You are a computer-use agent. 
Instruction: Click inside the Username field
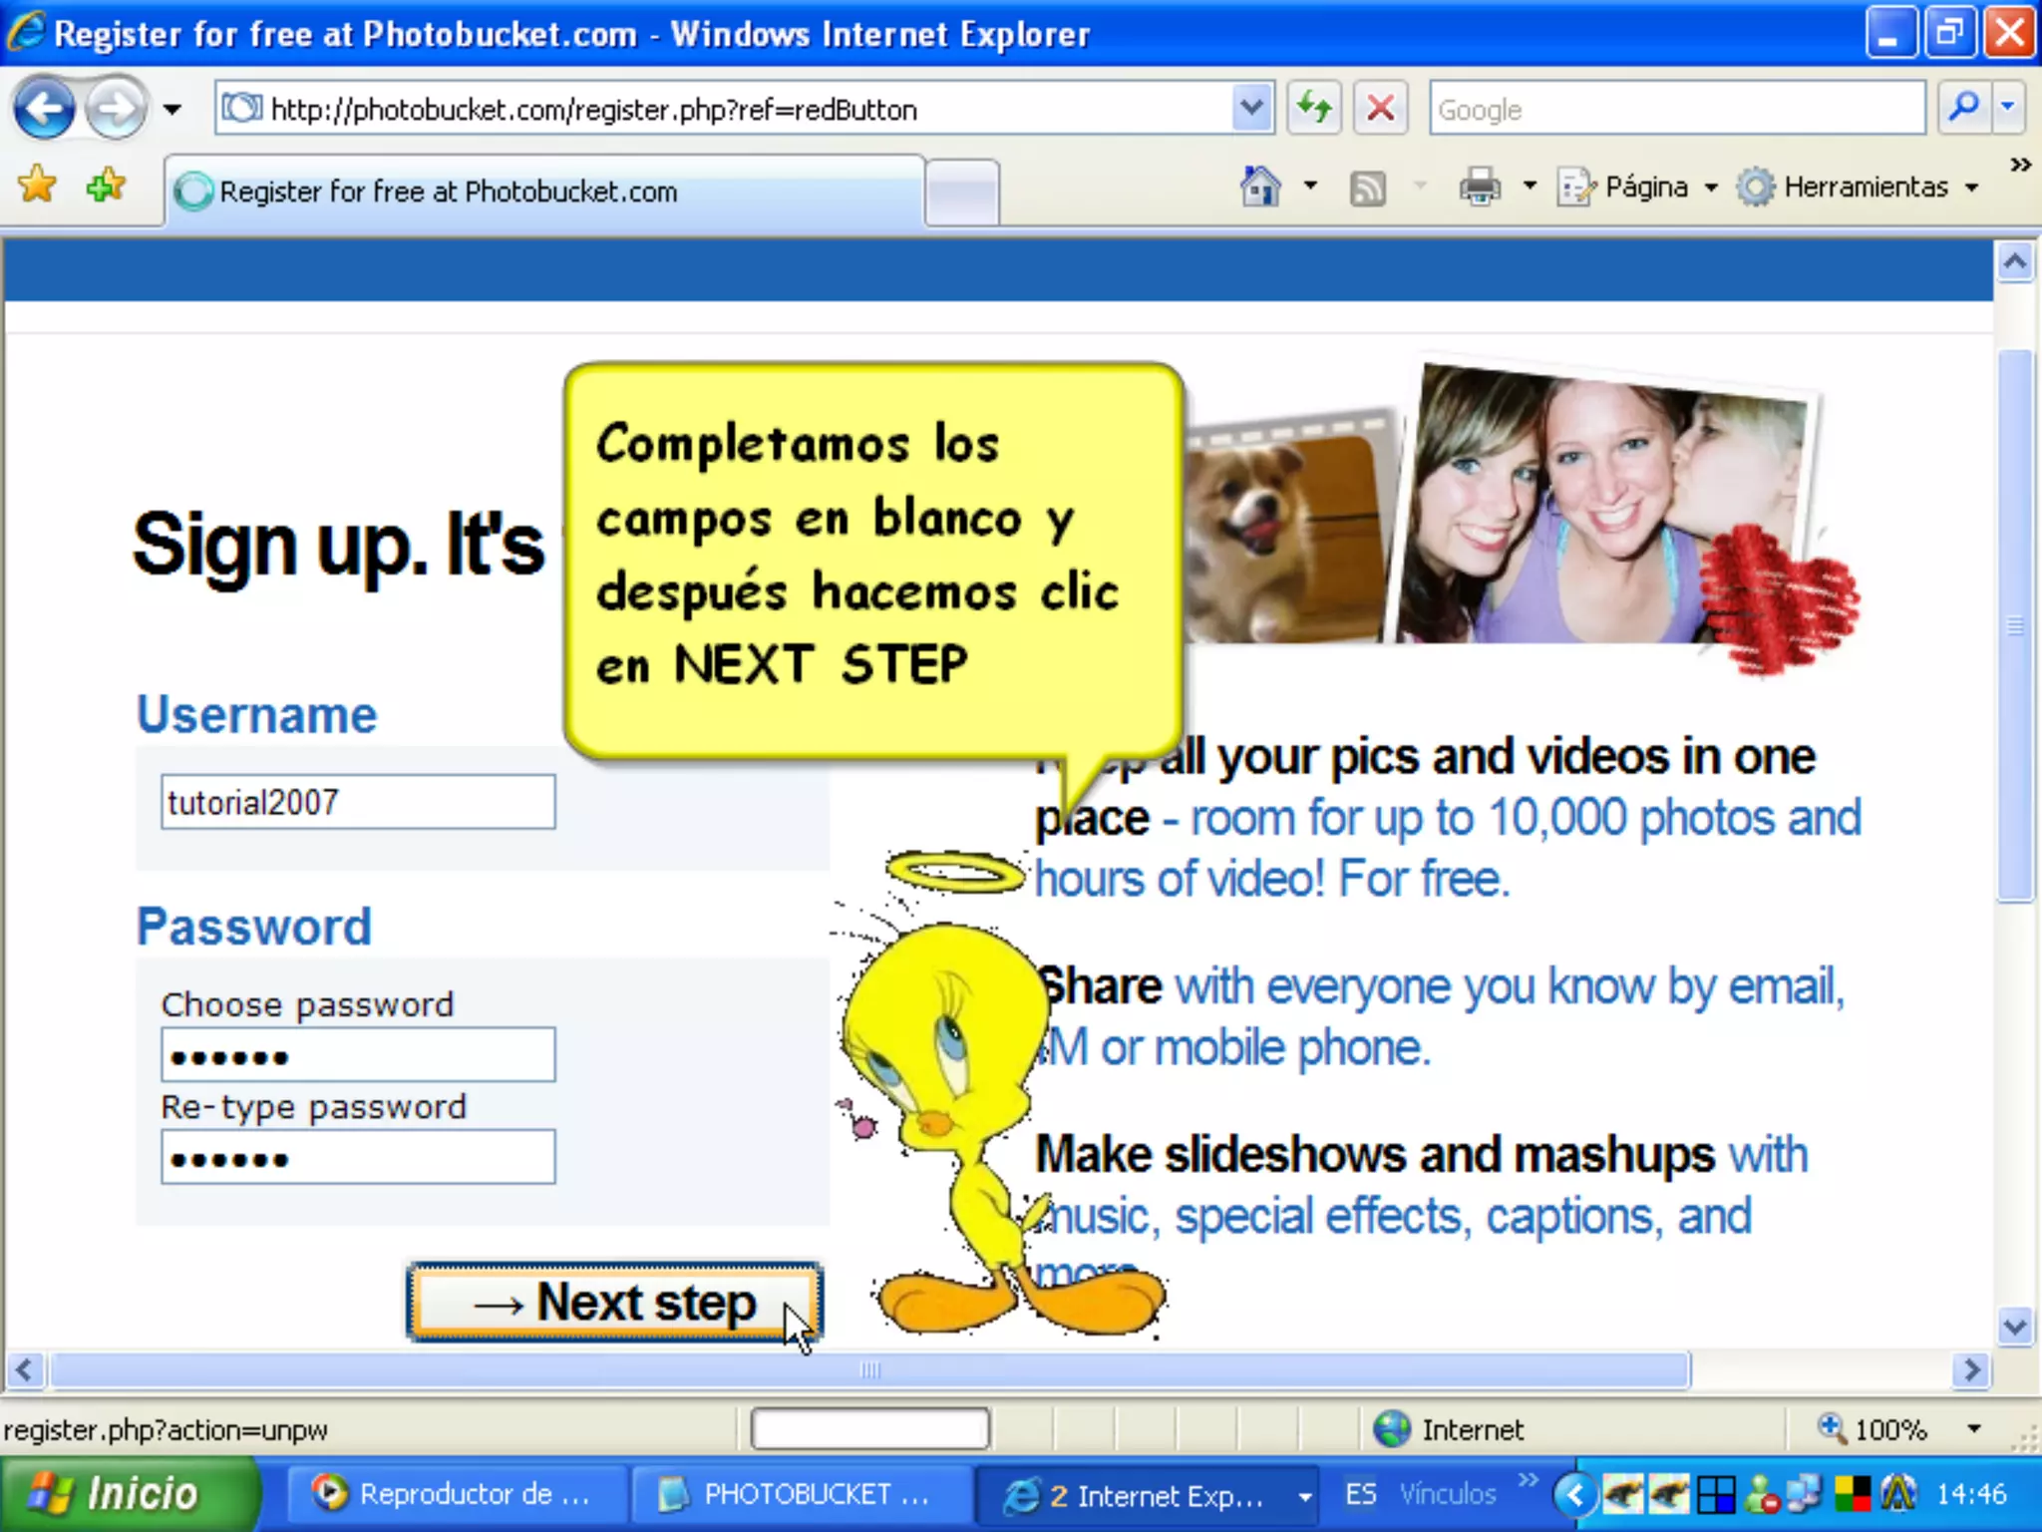(x=358, y=802)
